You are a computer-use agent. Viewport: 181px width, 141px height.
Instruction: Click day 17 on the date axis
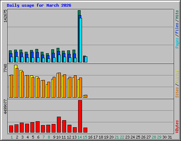(x=95, y=137)
